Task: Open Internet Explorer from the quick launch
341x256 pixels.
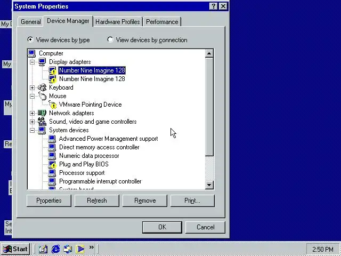Action: click(55, 249)
